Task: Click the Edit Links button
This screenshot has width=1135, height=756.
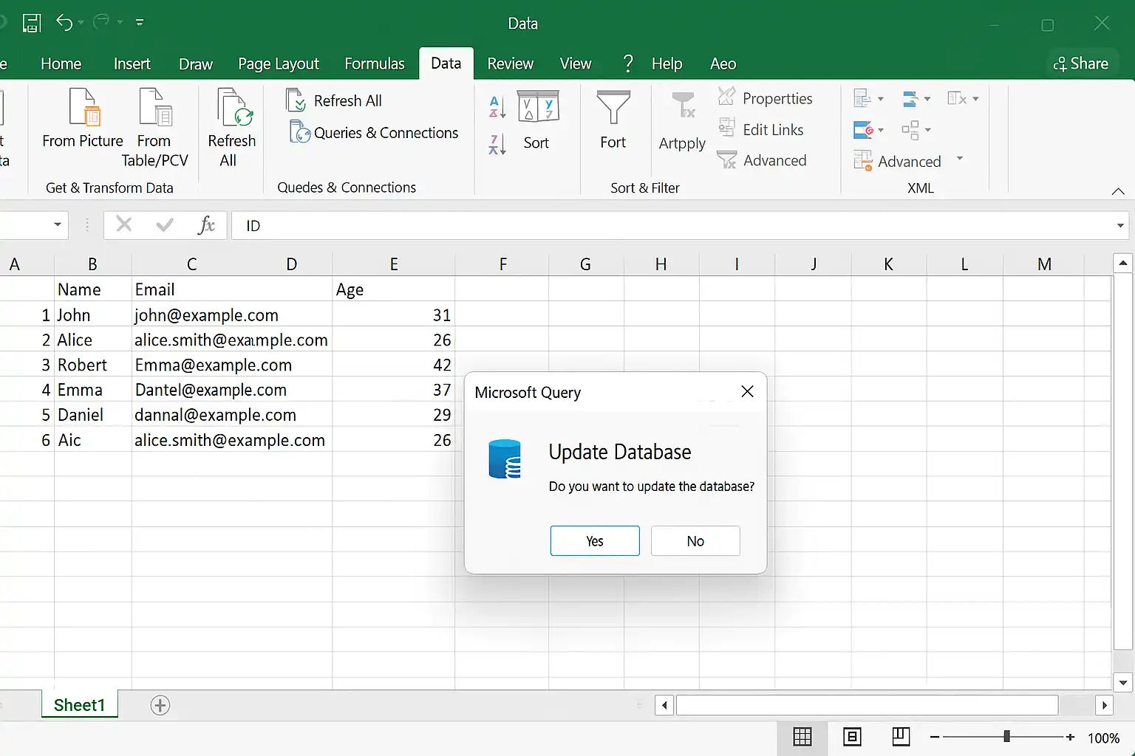Action: point(761,129)
